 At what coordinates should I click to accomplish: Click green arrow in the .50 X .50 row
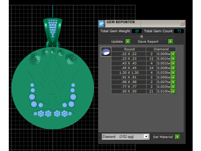click(173, 91)
